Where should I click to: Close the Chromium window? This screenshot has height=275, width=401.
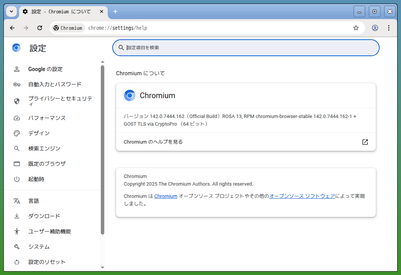click(390, 11)
